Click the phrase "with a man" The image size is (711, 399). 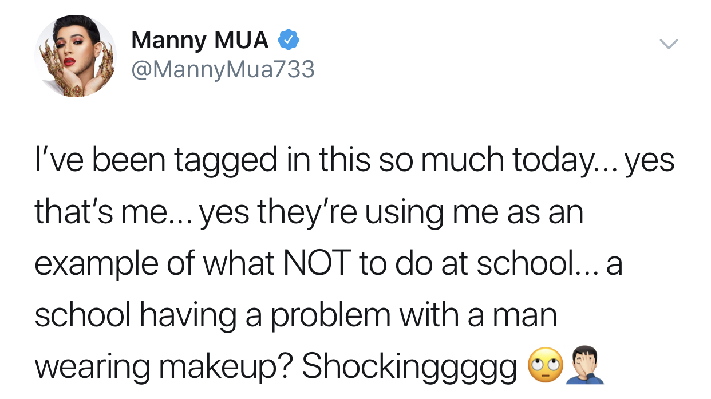tap(478, 316)
